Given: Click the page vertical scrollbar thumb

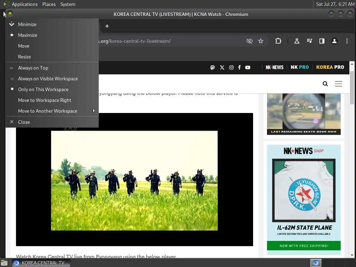Looking at the screenshot, I should (352, 87).
